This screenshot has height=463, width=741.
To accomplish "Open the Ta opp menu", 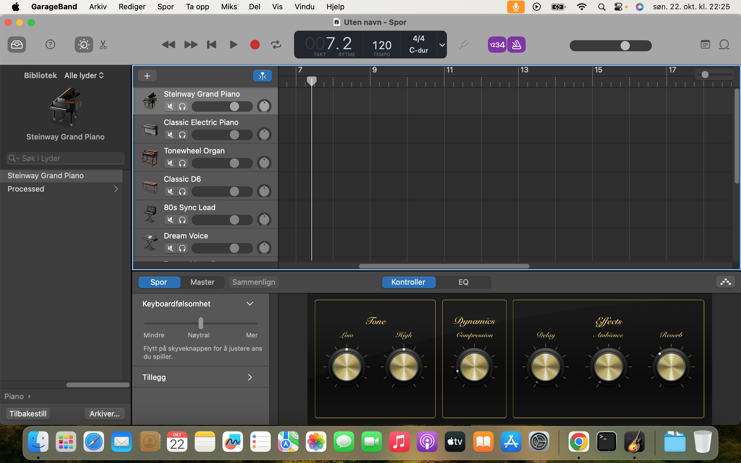I will (197, 7).
